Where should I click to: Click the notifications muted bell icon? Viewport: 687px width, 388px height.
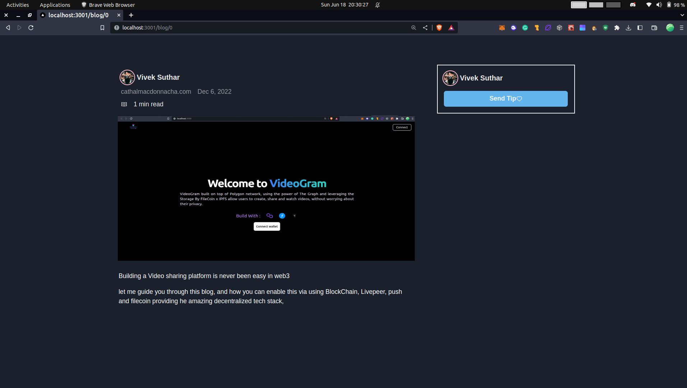click(x=377, y=5)
